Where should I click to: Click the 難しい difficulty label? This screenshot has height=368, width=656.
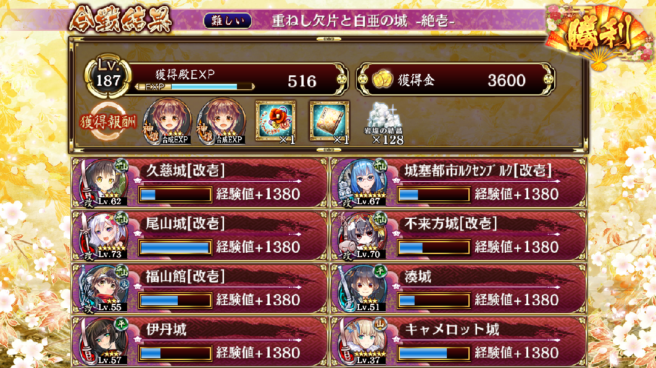228,20
